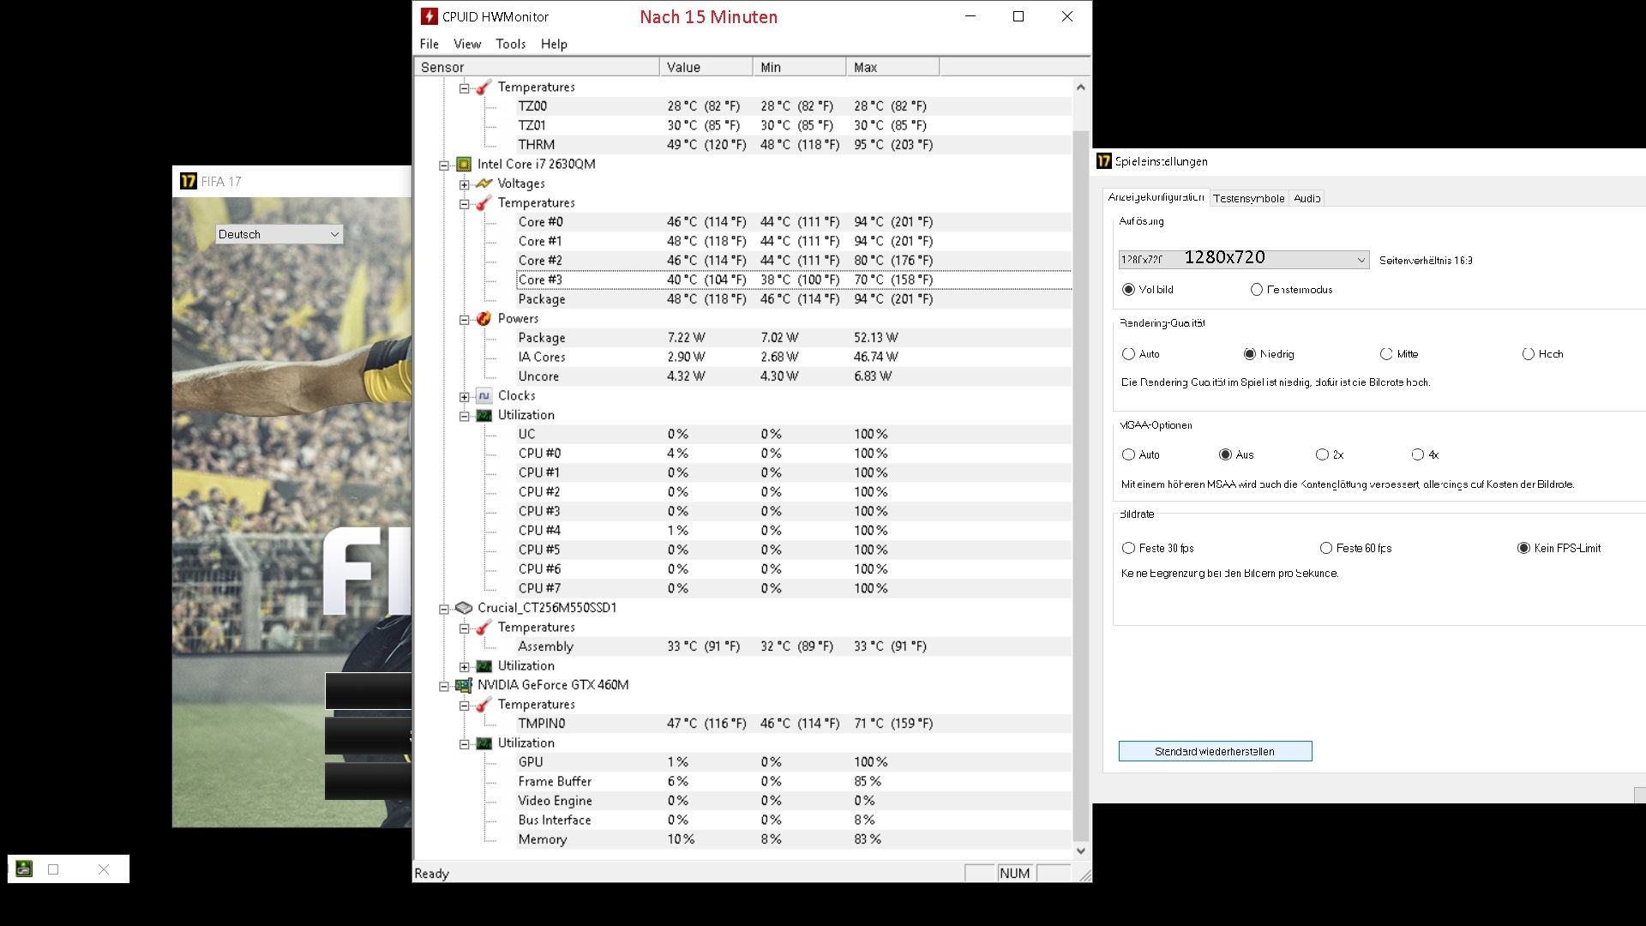Set Rendering quality to Hoch
Image resolution: width=1646 pixels, height=926 pixels.
click(1528, 354)
